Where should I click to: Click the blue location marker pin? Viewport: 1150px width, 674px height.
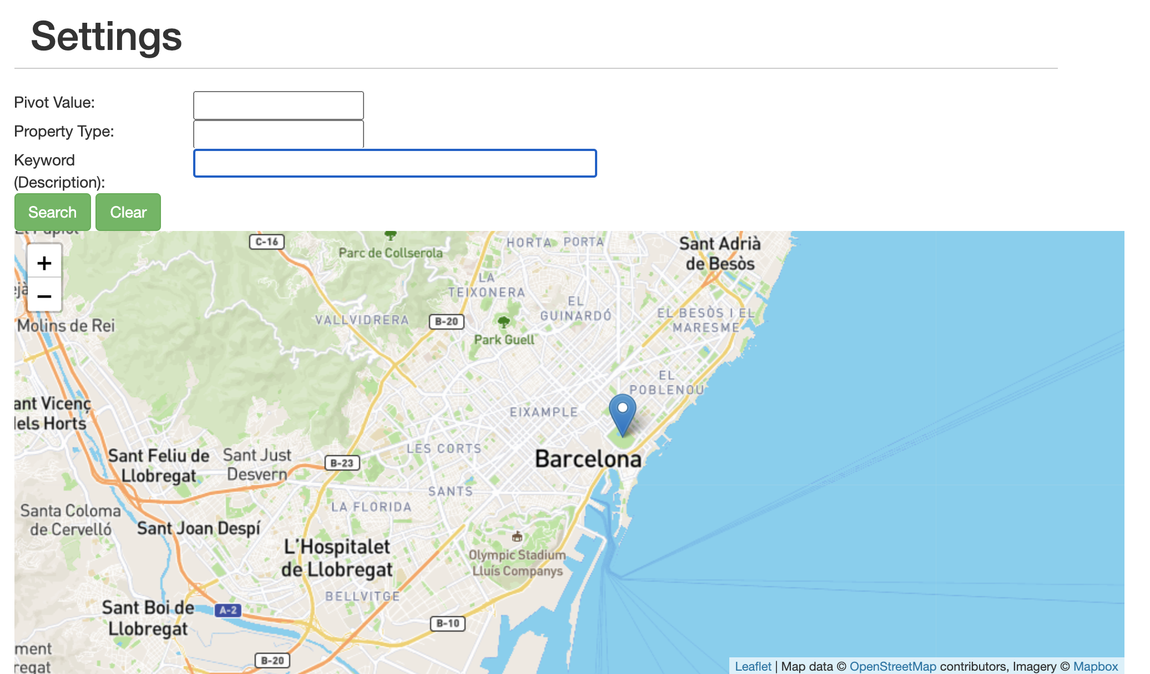(x=622, y=414)
